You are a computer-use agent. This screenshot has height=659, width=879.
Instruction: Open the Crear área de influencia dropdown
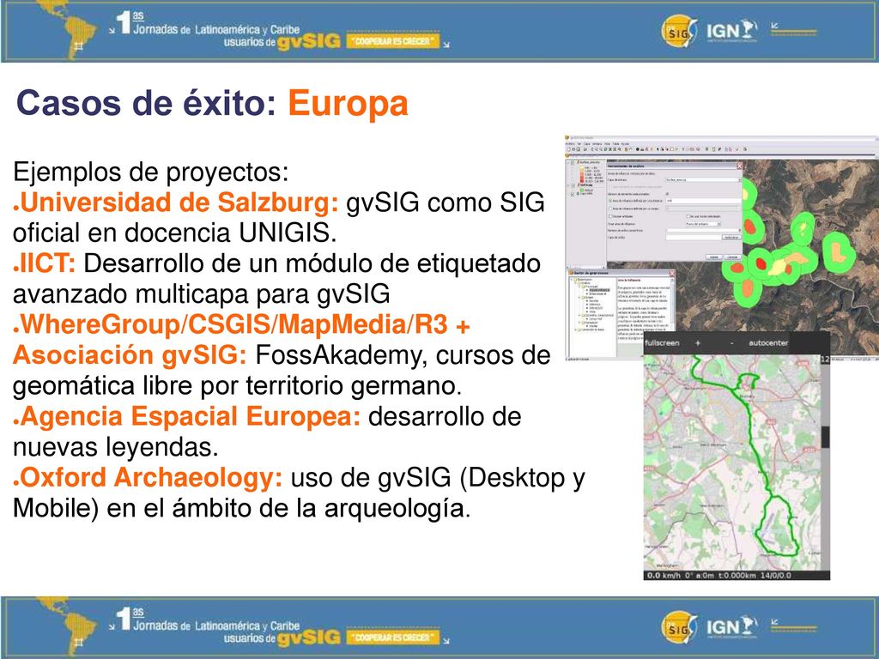[703, 224]
